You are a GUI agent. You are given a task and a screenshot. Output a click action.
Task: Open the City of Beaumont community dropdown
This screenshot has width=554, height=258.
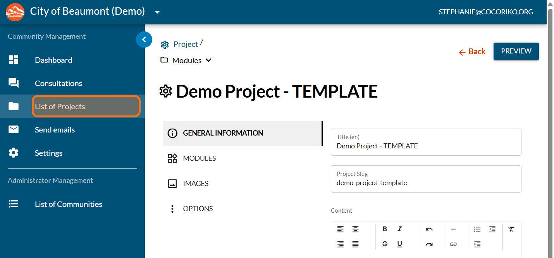tap(157, 12)
